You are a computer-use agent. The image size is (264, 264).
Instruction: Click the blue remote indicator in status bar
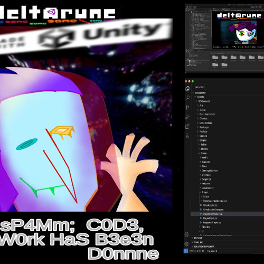(x=186, y=251)
